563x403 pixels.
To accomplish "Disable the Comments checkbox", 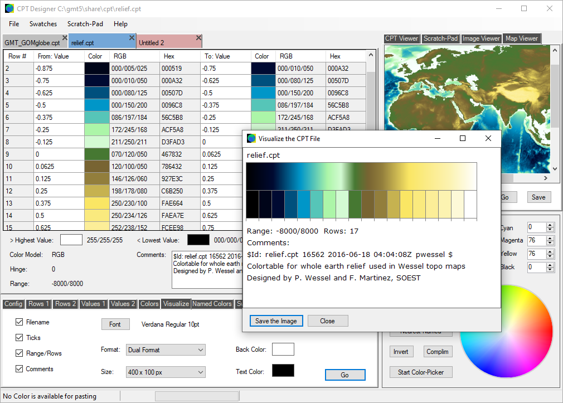I will click(20, 369).
